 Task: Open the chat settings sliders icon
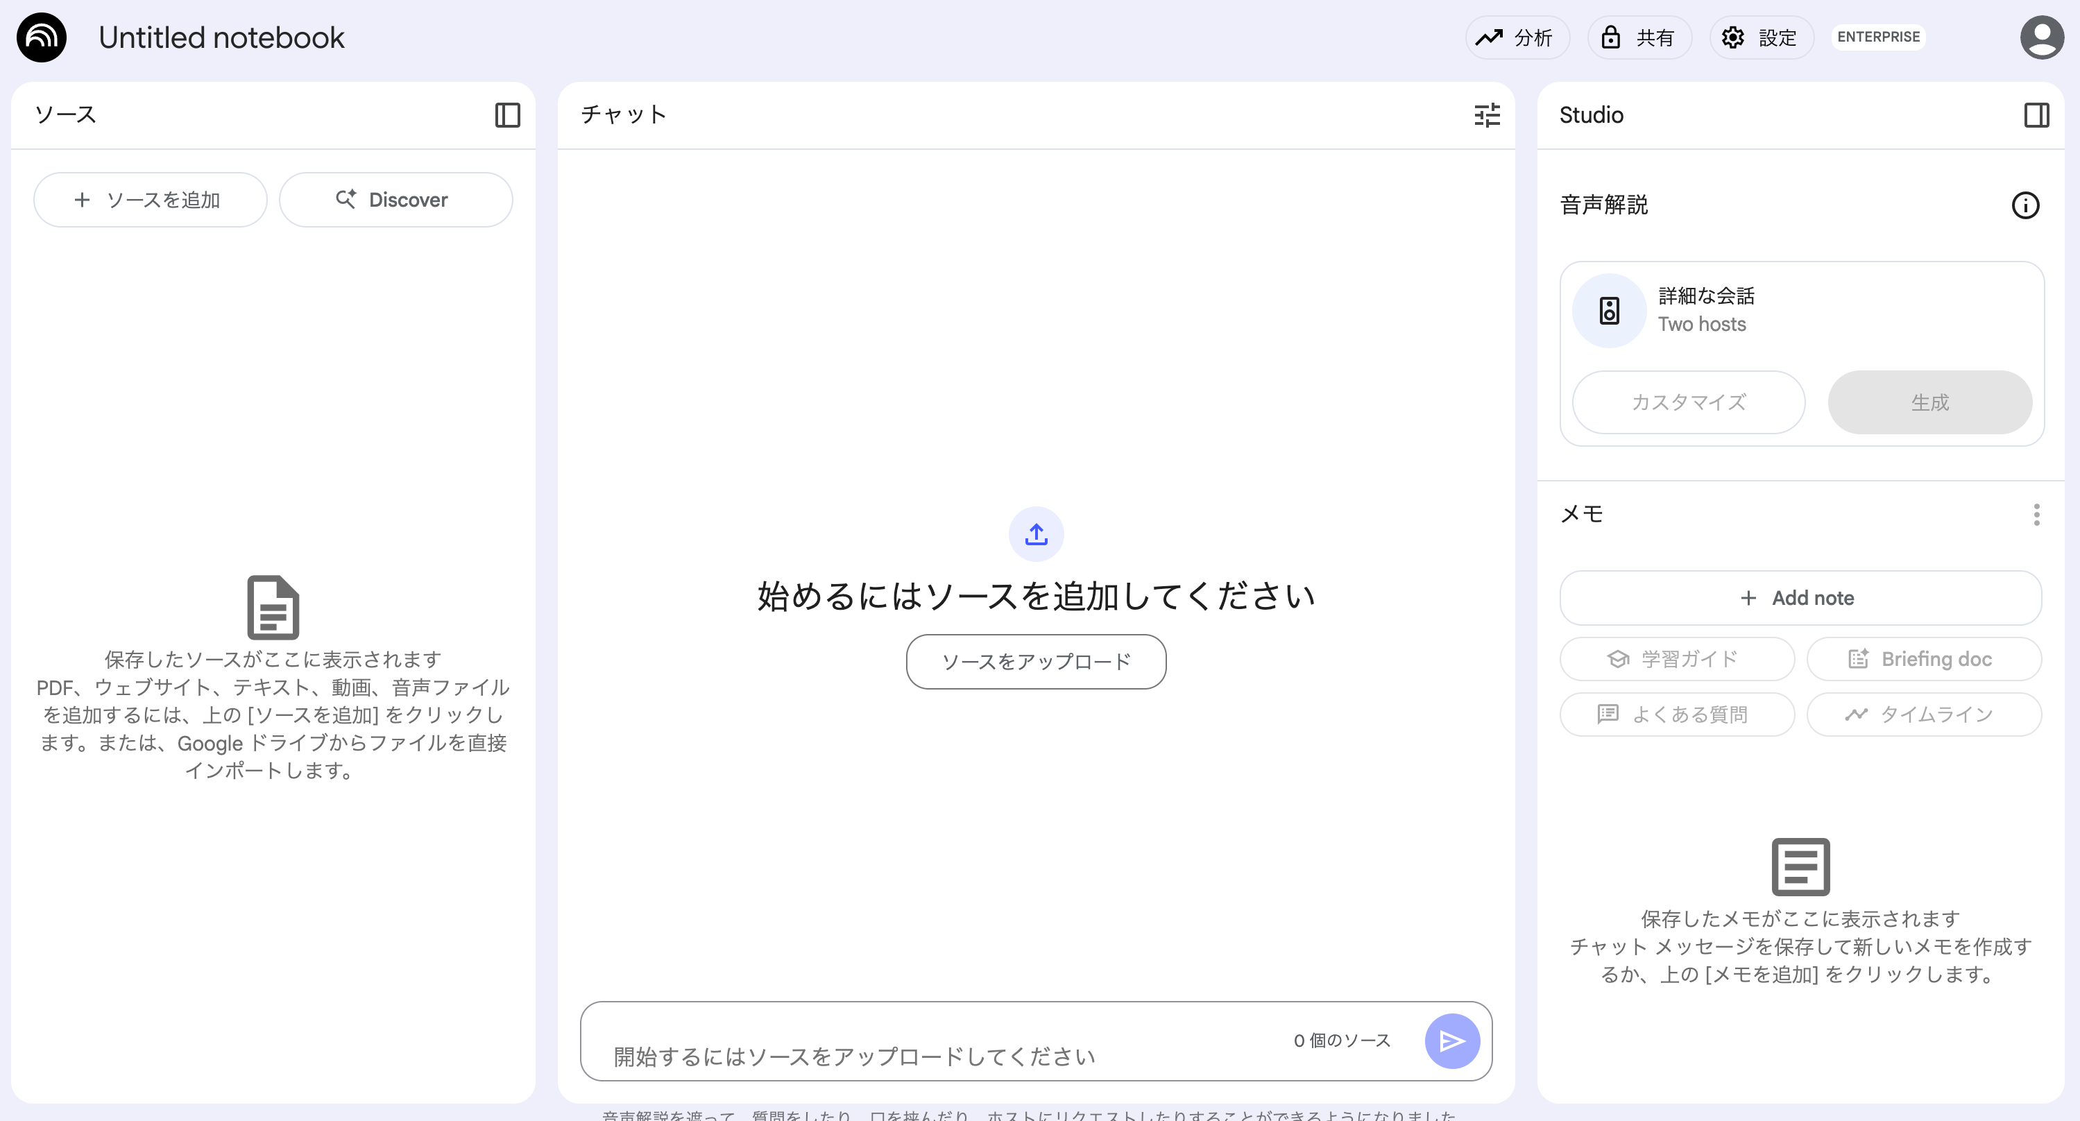point(1487,114)
